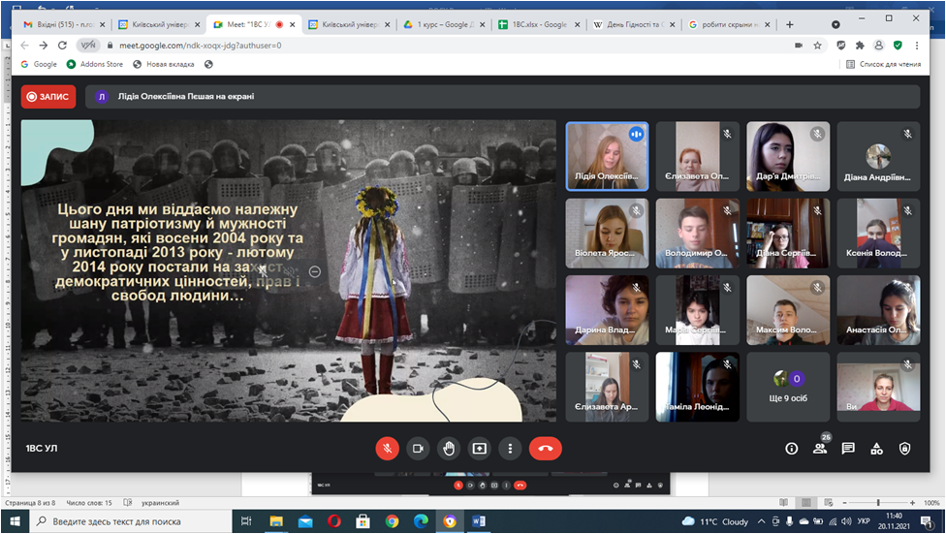Screen dimensions: 946x534
Task: Click the minus icon on the presentation
Action: 315,271
